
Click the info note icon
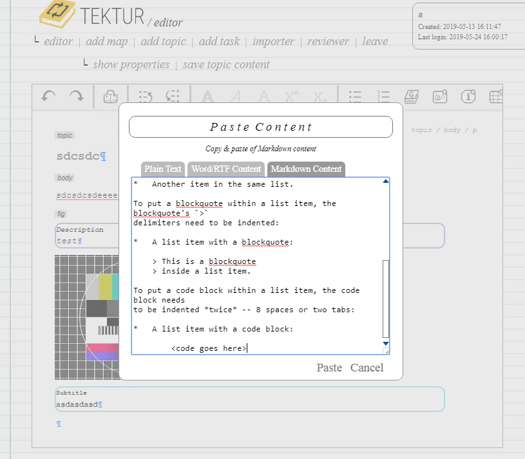point(468,97)
